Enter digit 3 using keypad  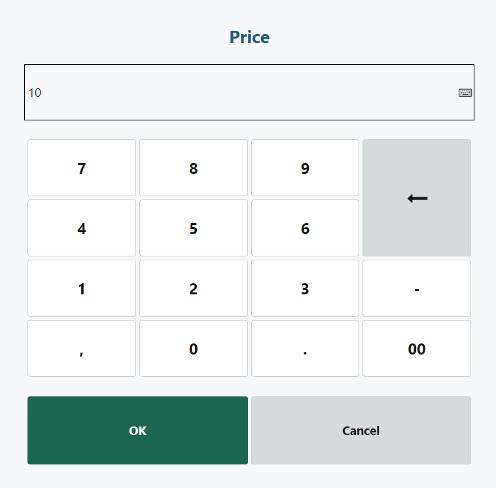tap(305, 288)
